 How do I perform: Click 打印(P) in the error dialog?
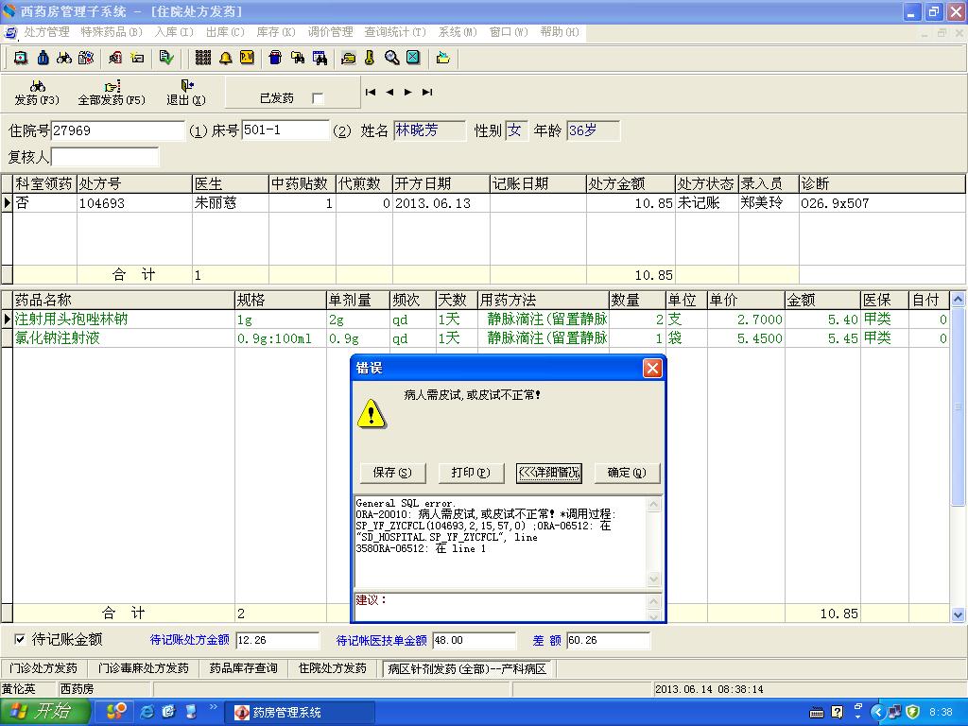pos(471,473)
